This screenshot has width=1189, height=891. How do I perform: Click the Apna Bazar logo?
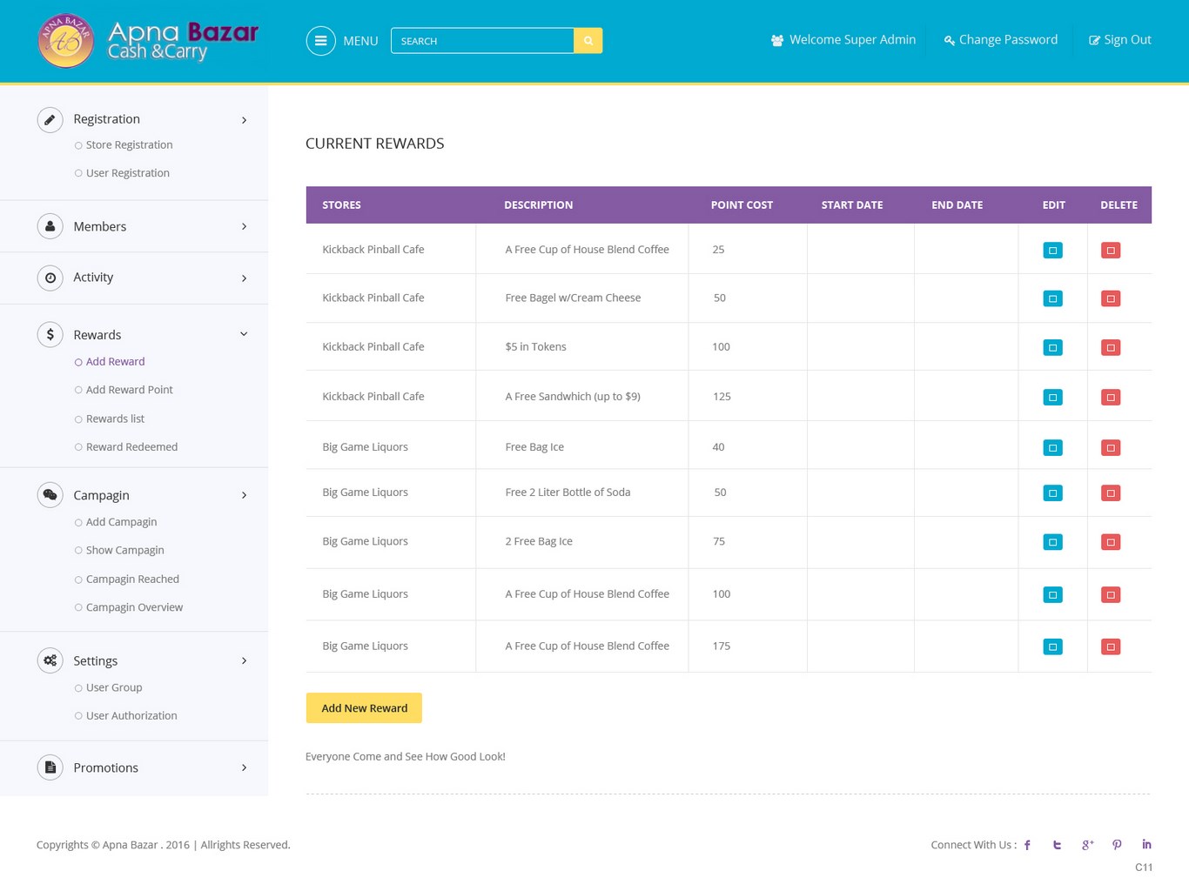click(148, 41)
